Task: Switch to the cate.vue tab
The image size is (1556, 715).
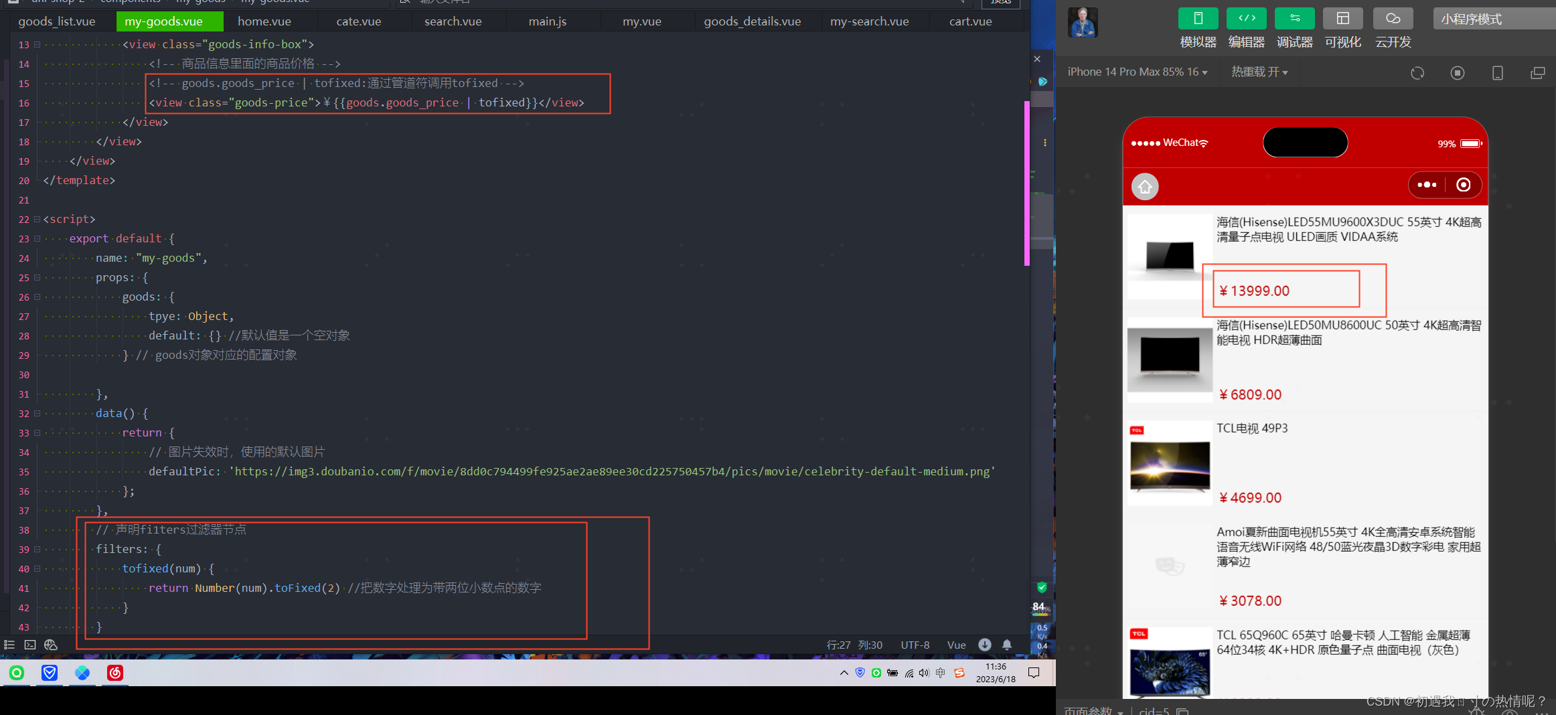Action: (359, 21)
